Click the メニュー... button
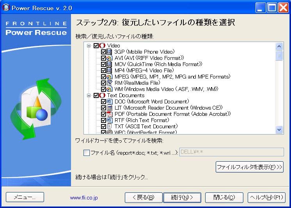Image resolution: width=291 pixels, height=208 pixels. pyautogui.click(x=25, y=197)
